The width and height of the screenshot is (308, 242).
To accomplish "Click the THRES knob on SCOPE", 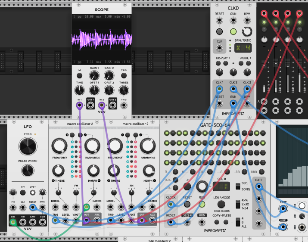I will [124, 90].
